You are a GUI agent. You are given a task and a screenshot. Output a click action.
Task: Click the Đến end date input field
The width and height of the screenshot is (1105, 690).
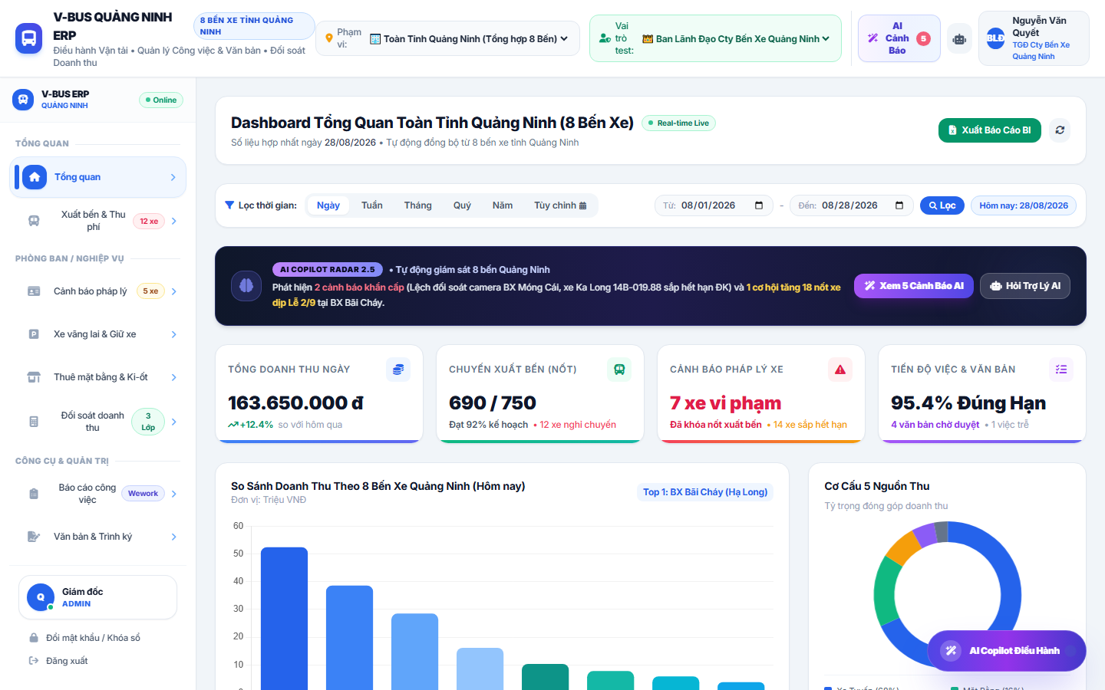point(852,205)
